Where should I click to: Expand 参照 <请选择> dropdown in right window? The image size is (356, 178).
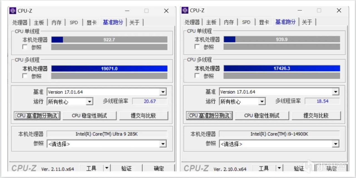point(336,144)
